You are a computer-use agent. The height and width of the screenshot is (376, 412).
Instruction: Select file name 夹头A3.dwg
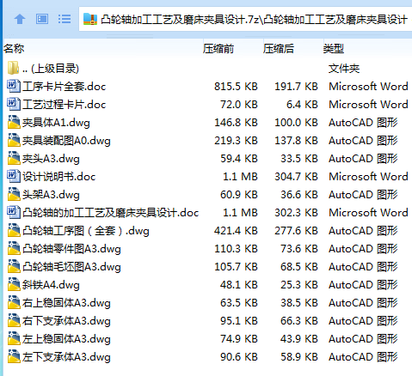(x=51, y=159)
